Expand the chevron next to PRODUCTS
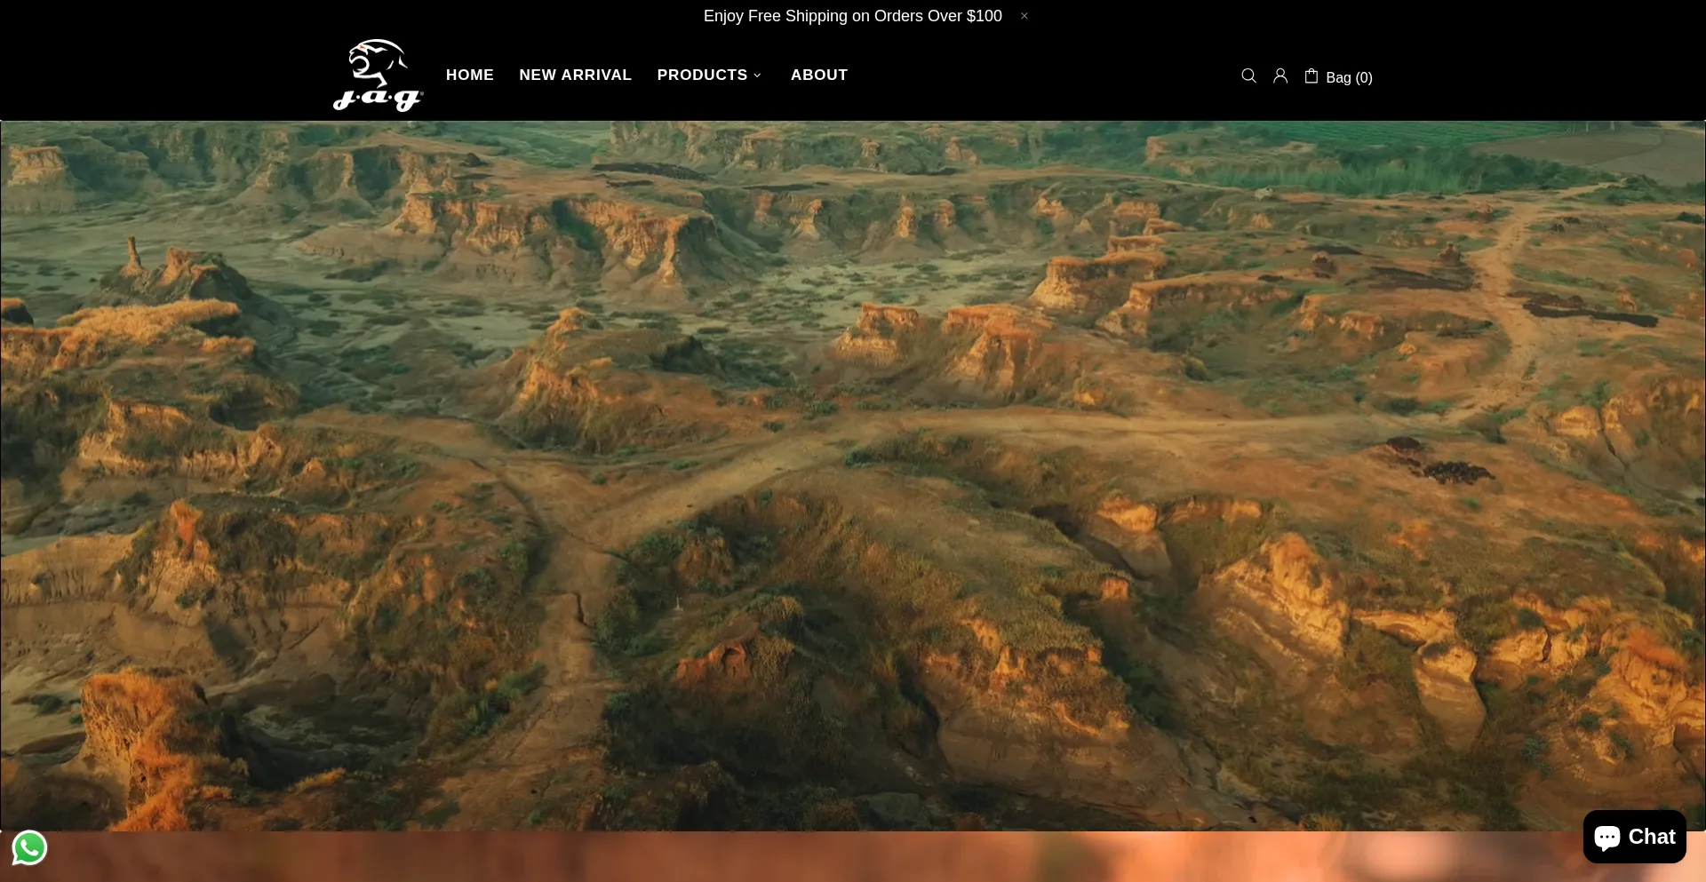Screen dimensions: 1706x882 (757, 75)
